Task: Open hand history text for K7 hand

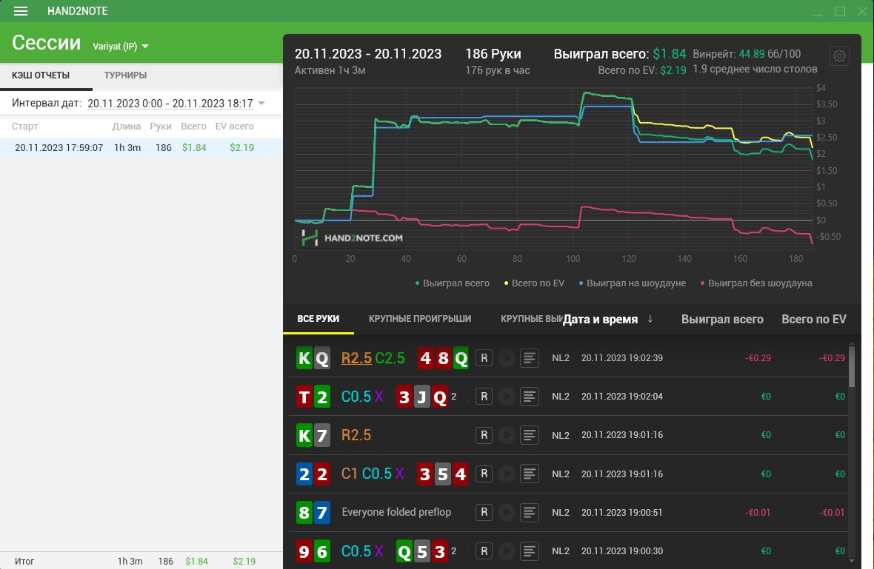Action: 530,435
